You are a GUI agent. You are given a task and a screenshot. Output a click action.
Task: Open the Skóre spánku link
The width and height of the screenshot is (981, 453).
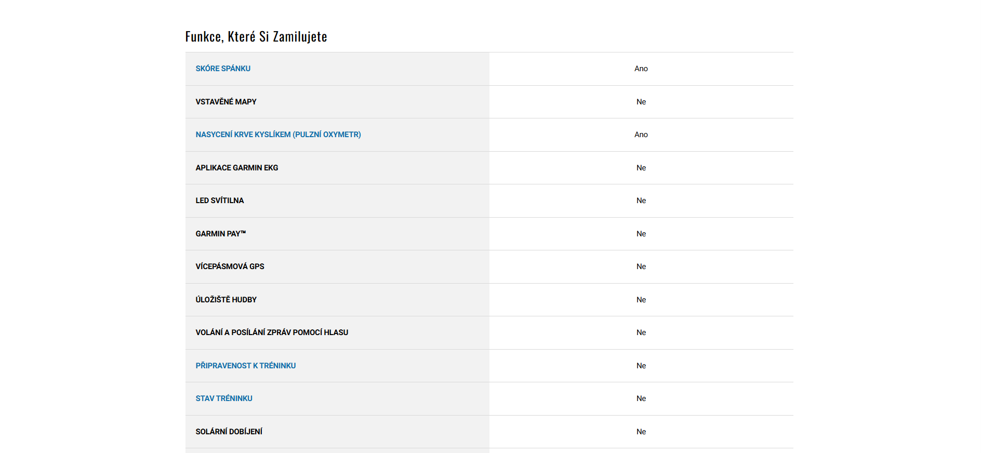tap(223, 69)
